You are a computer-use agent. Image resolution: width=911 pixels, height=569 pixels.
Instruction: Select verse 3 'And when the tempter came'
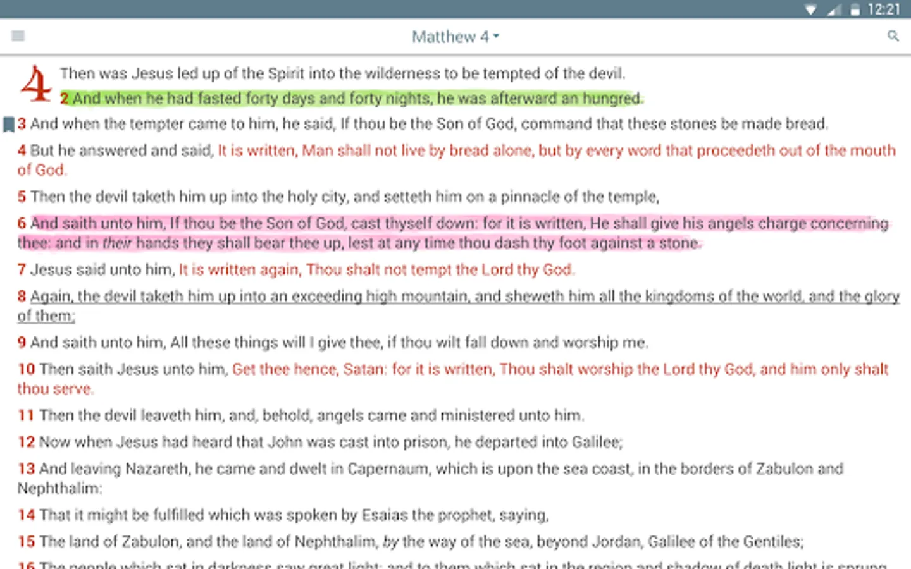coord(423,124)
